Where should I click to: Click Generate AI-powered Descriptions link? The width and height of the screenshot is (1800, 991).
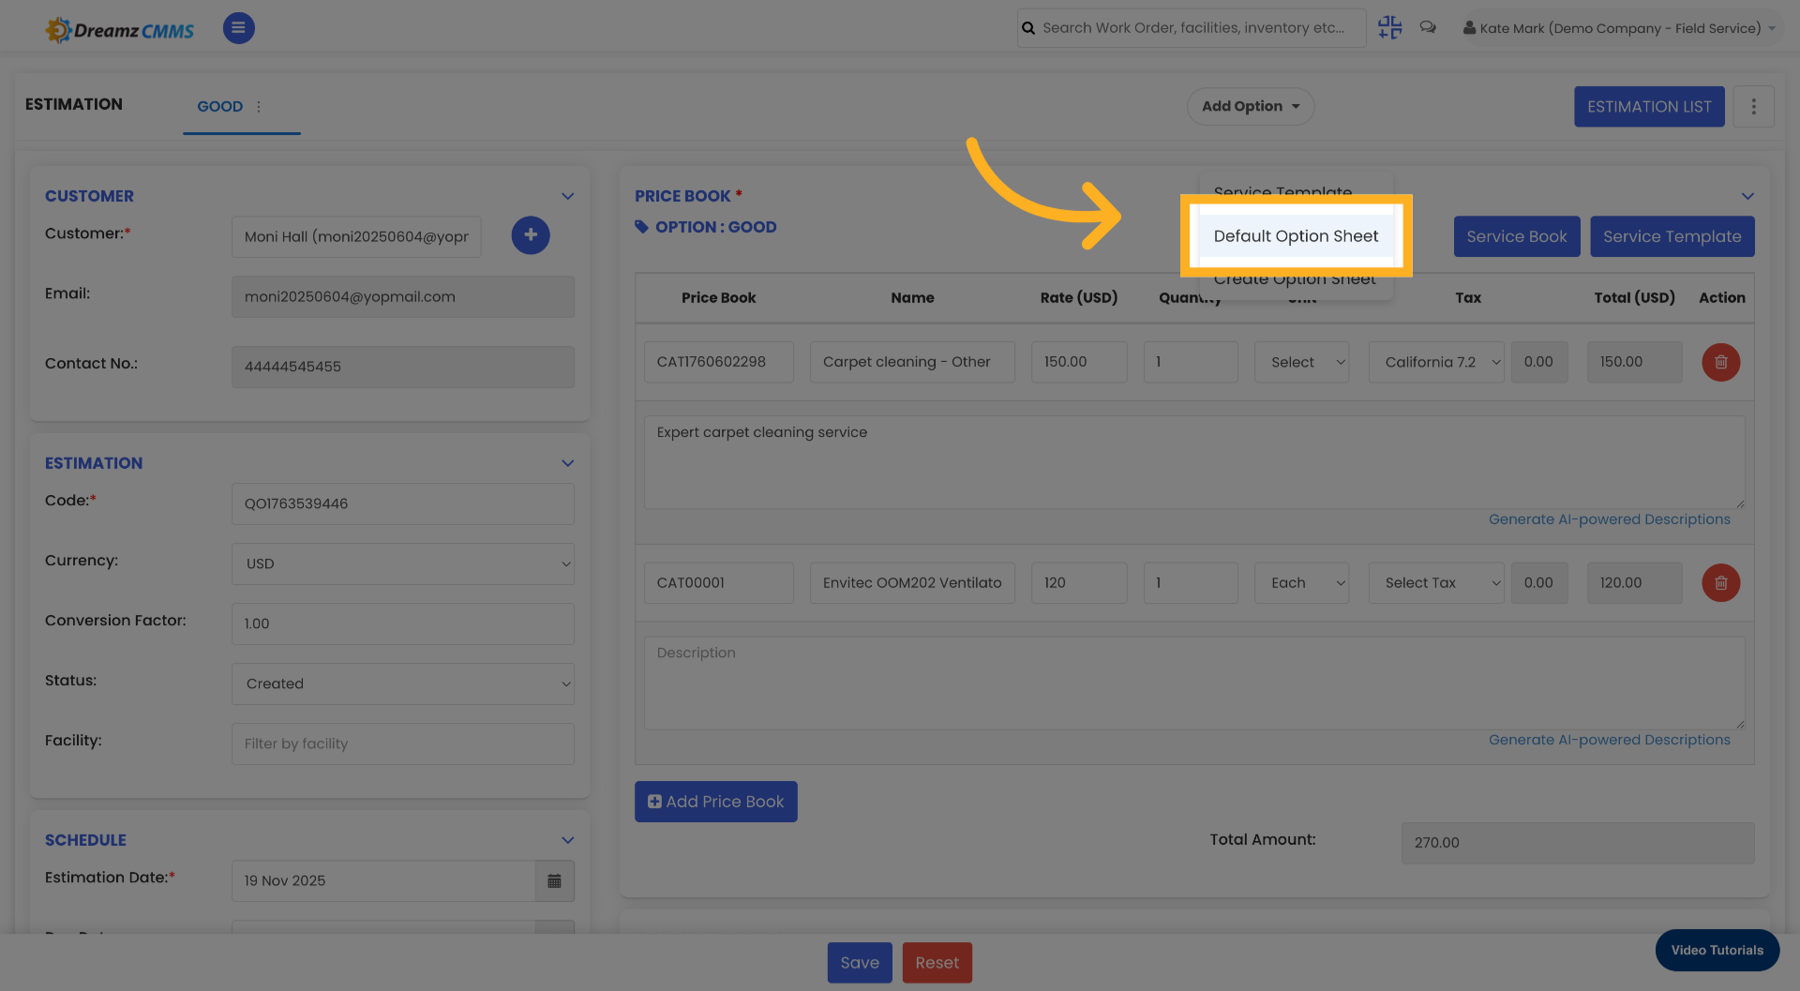(1610, 518)
